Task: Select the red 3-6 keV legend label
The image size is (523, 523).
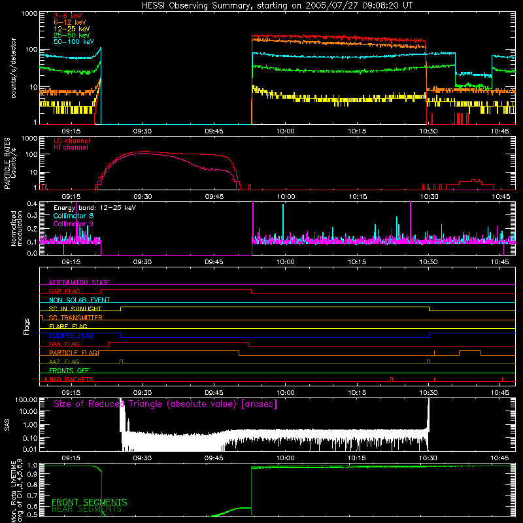Action: point(67,16)
